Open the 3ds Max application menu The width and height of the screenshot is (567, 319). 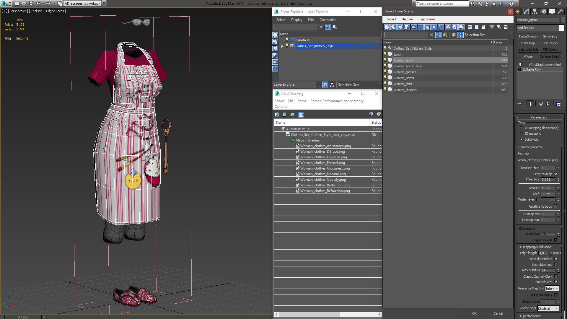6,4
